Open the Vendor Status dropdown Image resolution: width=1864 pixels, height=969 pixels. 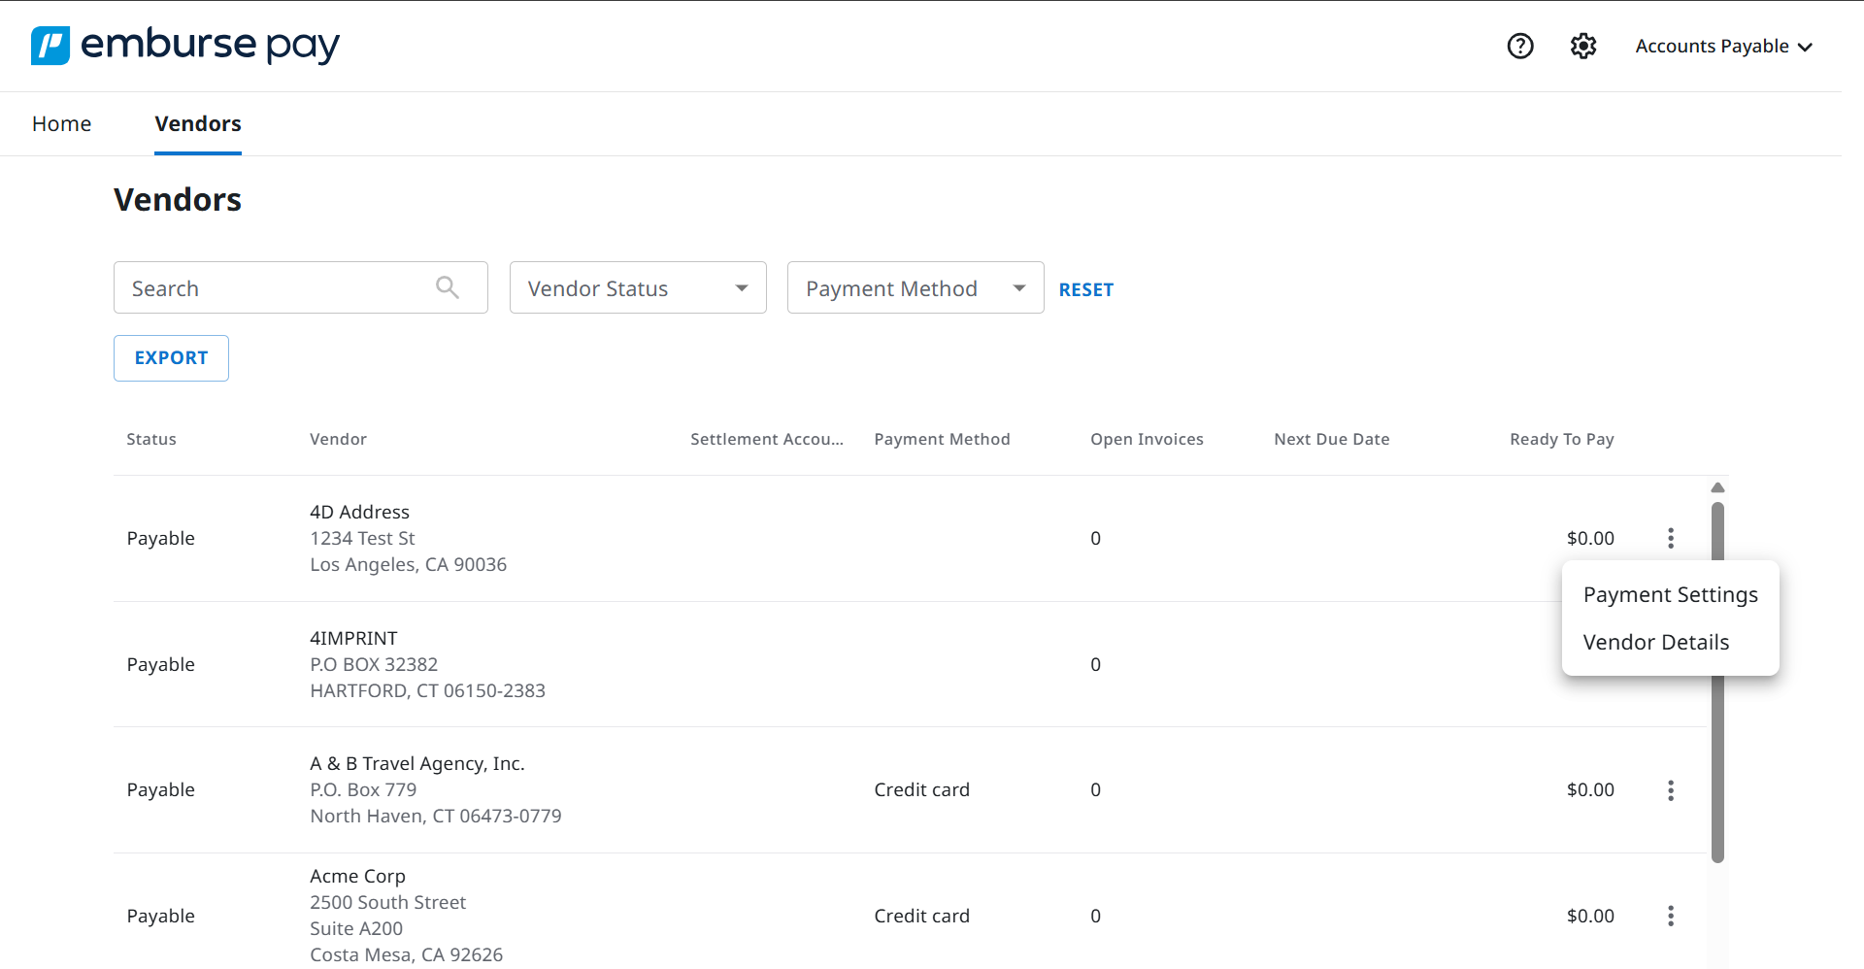pos(637,287)
